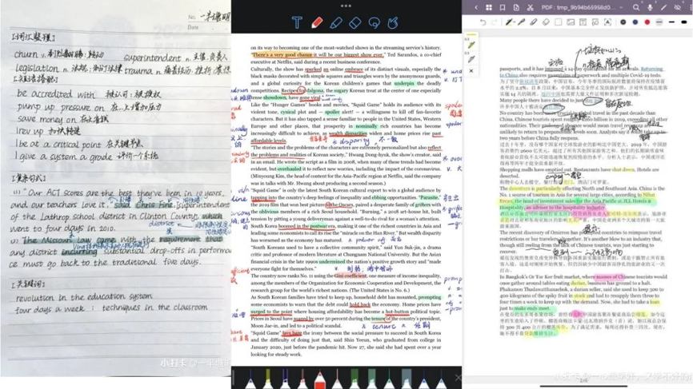Close the bottom pen tray
693x389 pixels.
(458, 378)
